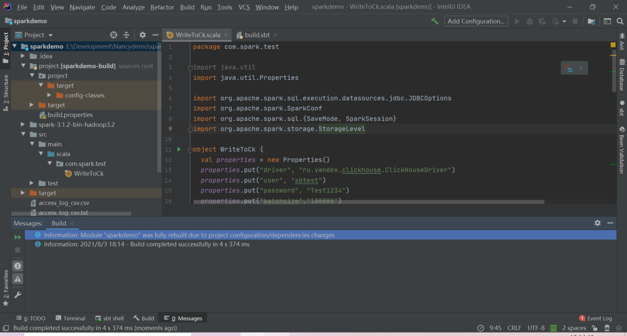Collapse the com.spark.test package
Screen dimensions: 627x336
click(x=49, y=163)
